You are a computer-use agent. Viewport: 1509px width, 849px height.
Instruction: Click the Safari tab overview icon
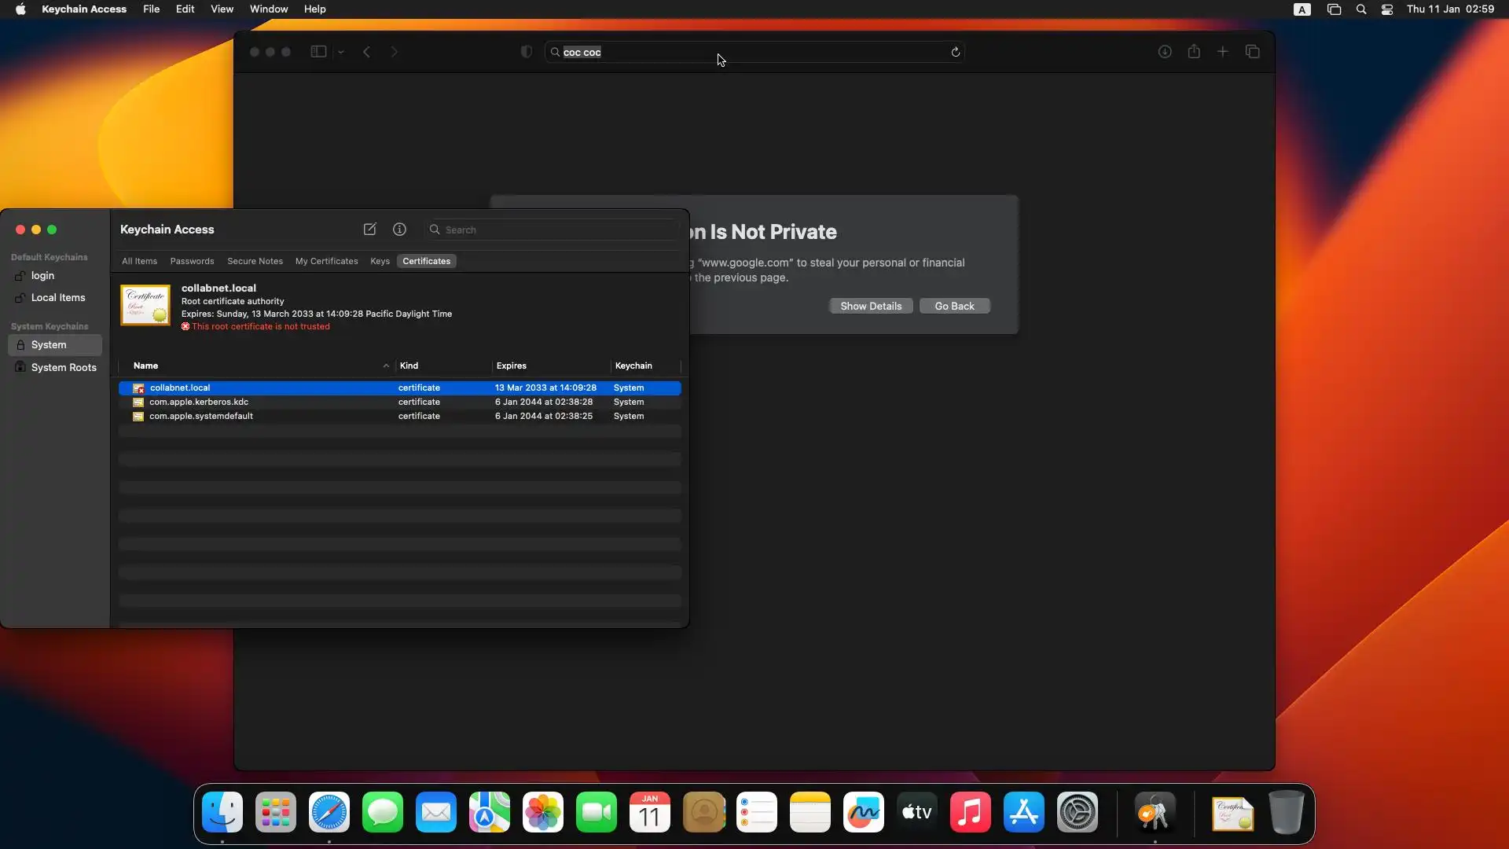click(x=1252, y=52)
